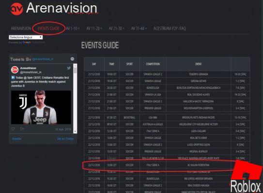Share the tweet with share icon
263x193 pixels.
pyautogui.click(x=22, y=129)
